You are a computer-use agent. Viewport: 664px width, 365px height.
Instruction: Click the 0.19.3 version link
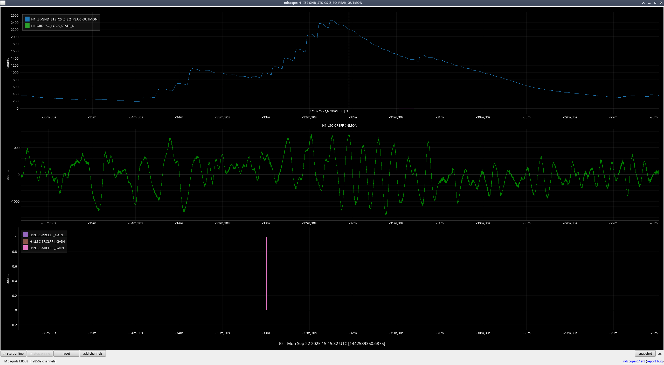pyautogui.click(x=641, y=361)
